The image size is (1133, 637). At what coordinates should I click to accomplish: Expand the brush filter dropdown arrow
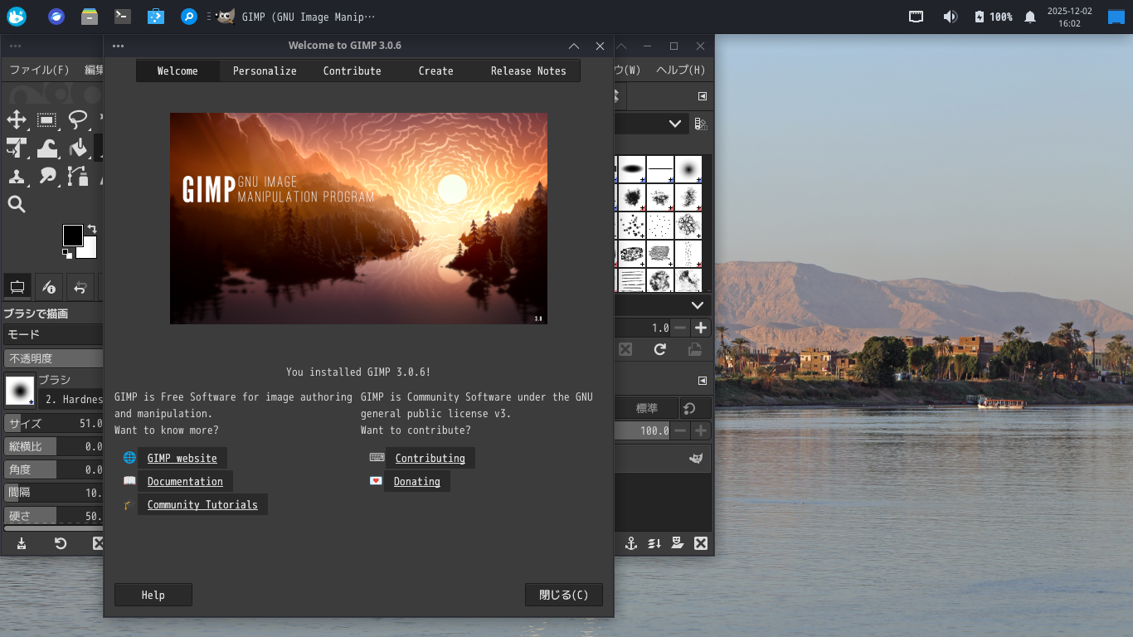click(676, 124)
